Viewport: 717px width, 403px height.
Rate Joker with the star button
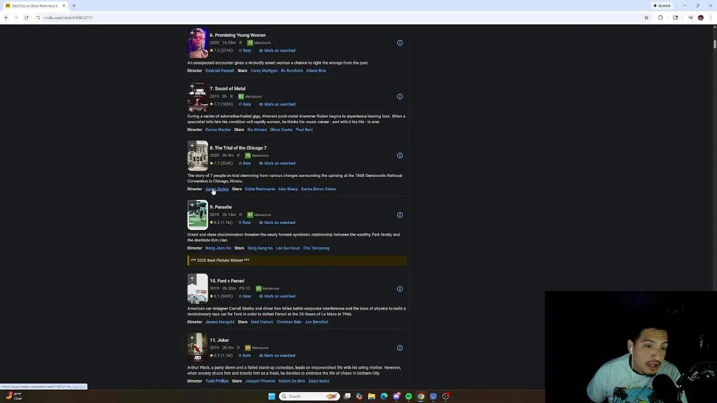pyautogui.click(x=245, y=355)
